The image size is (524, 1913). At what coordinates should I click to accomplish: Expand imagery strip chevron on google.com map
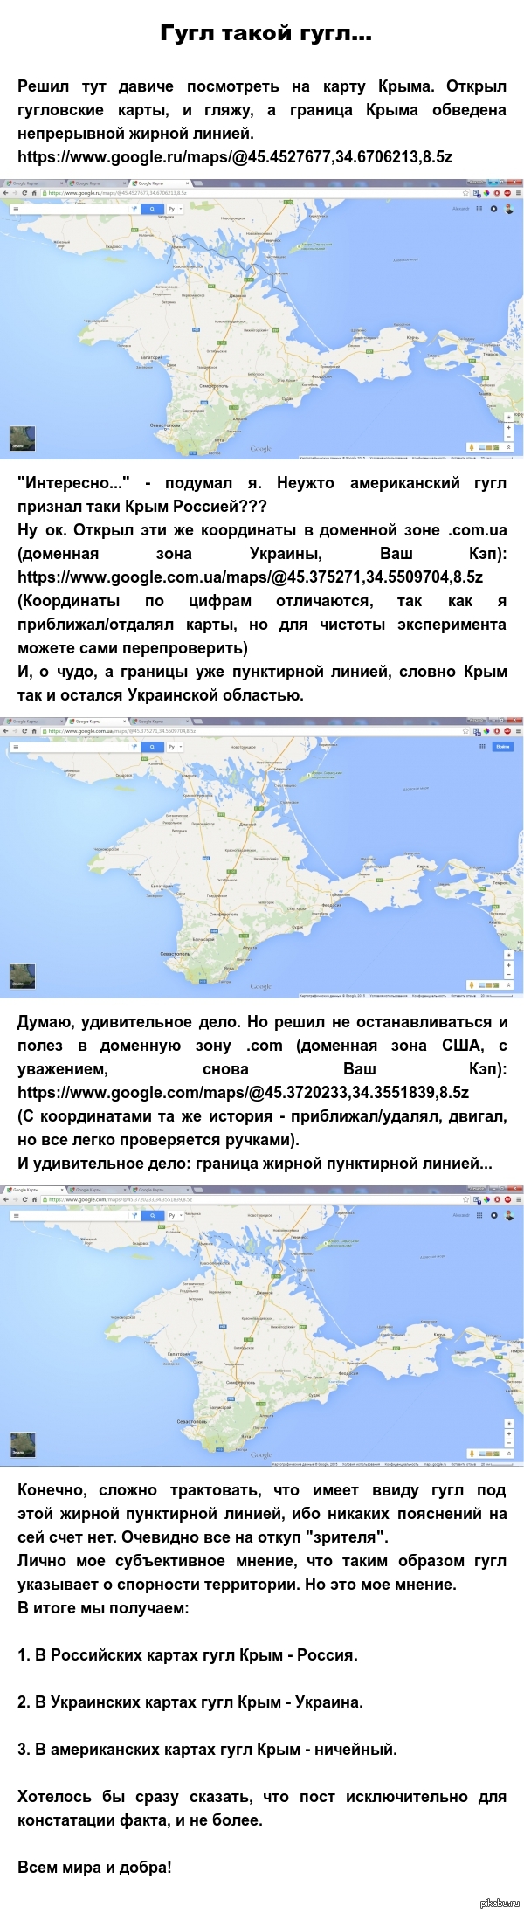(508, 1454)
